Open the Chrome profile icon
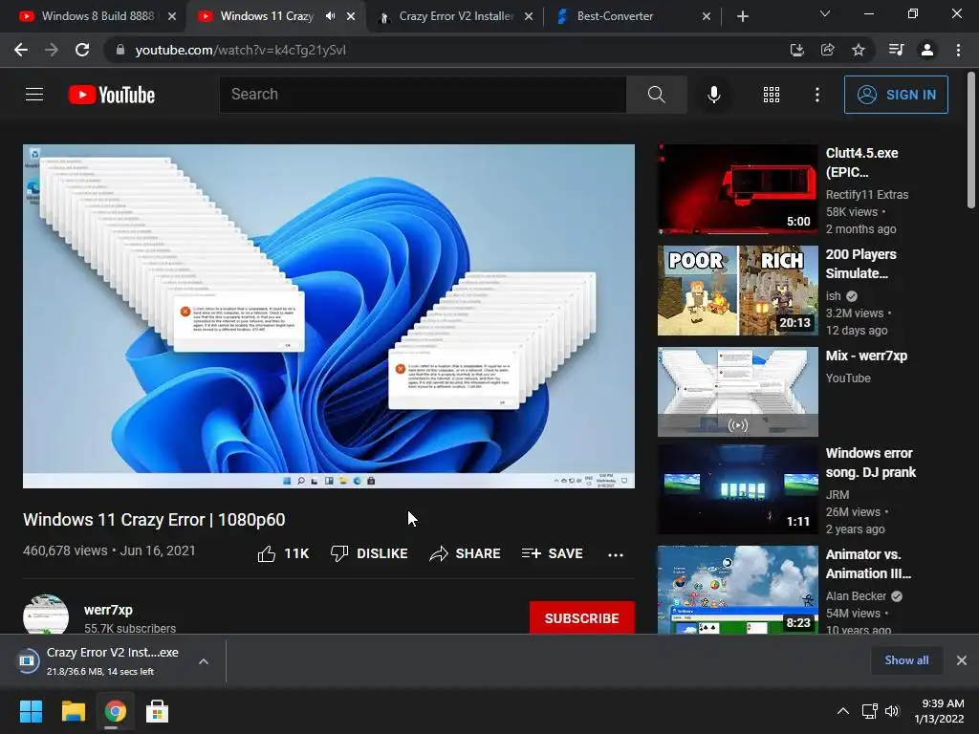 (x=927, y=50)
